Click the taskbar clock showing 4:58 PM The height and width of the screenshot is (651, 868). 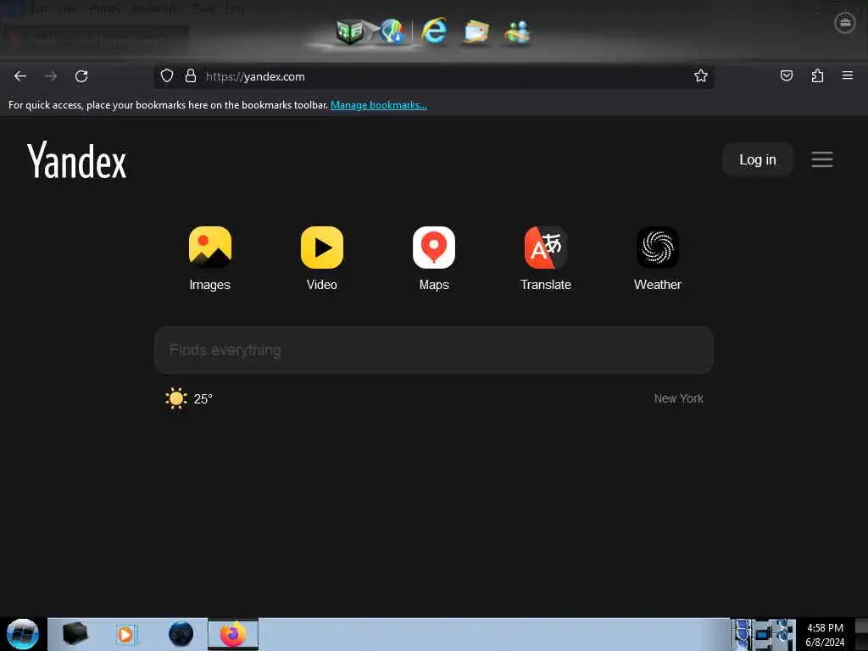(x=825, y=635)
